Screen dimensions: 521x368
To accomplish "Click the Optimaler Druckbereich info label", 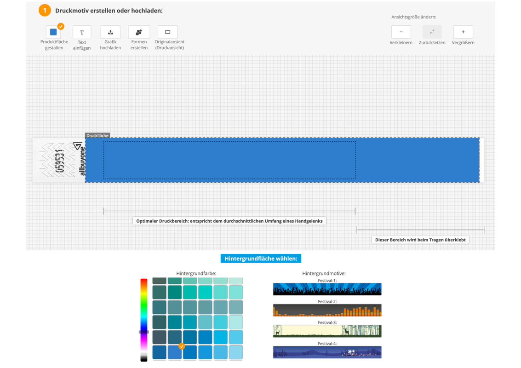I will (229, 221).
